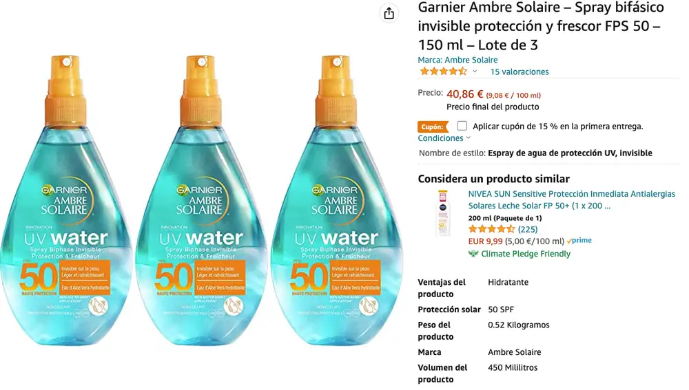Click the Climate Pledge Friendly leaf icon
689x390 pixels.
(x=473, y=254)
